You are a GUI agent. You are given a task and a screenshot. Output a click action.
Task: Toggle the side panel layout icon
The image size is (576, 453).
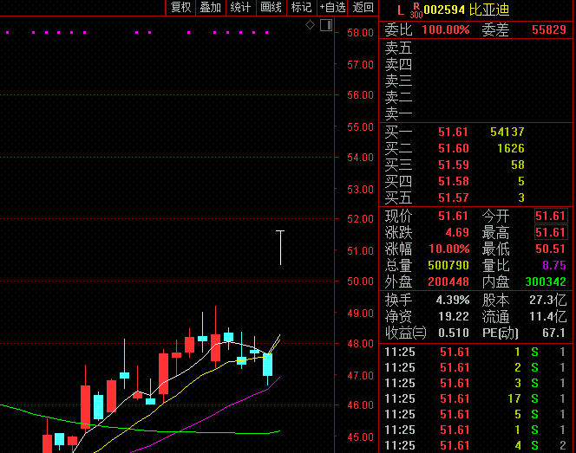pos(326,25)
